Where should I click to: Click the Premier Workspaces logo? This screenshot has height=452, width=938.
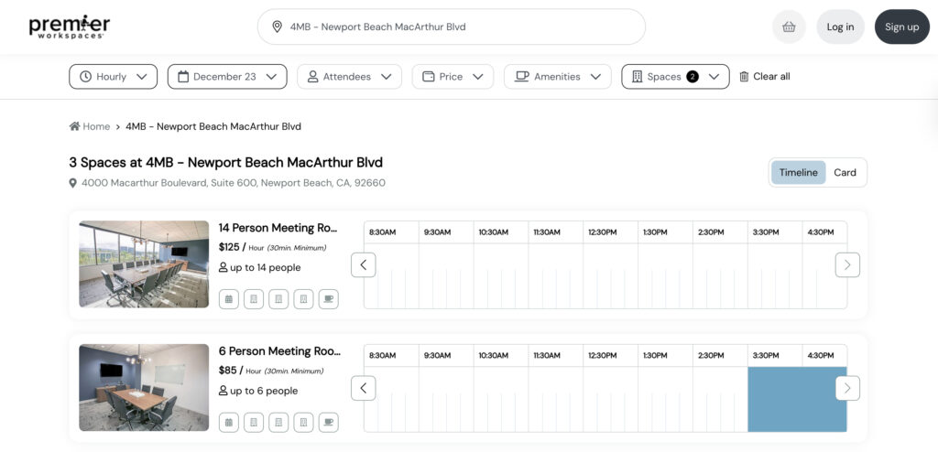(x=69, y=27)
